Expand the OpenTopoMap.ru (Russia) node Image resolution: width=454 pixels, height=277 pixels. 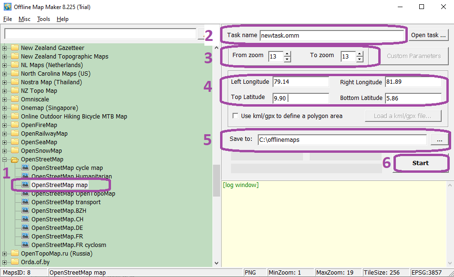pos(4,254)
